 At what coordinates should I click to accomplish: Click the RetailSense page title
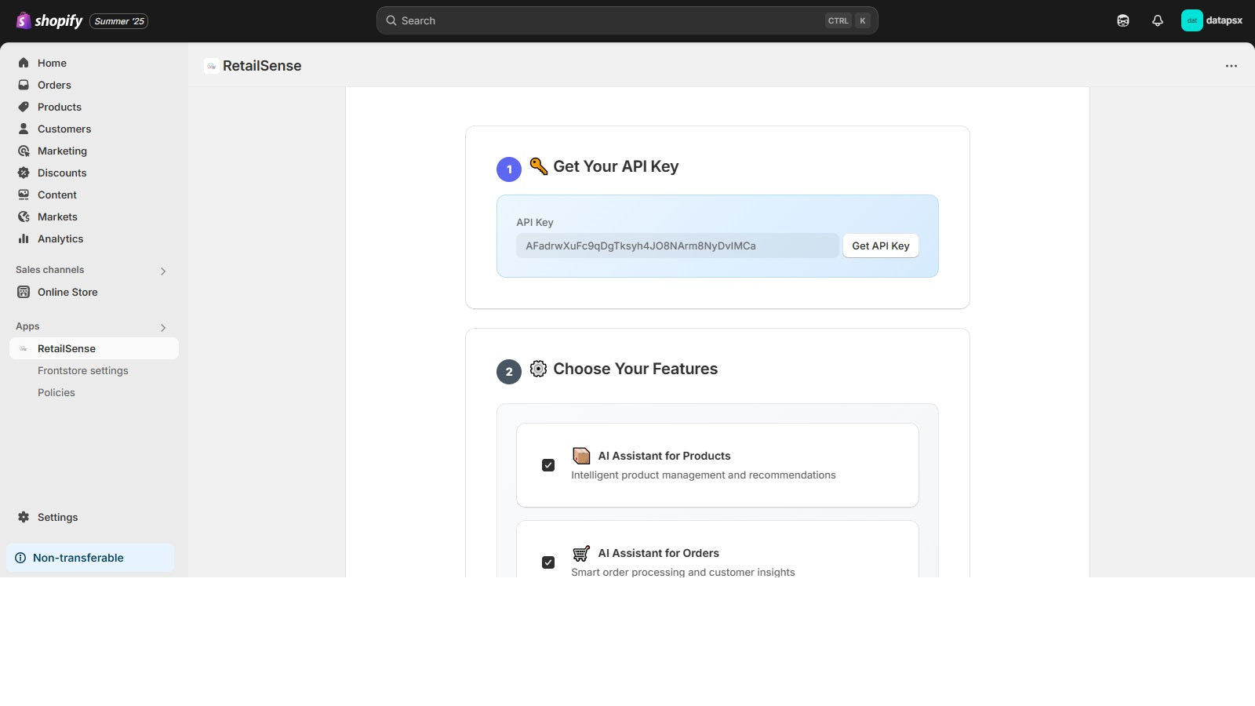(x=262, y=66)
